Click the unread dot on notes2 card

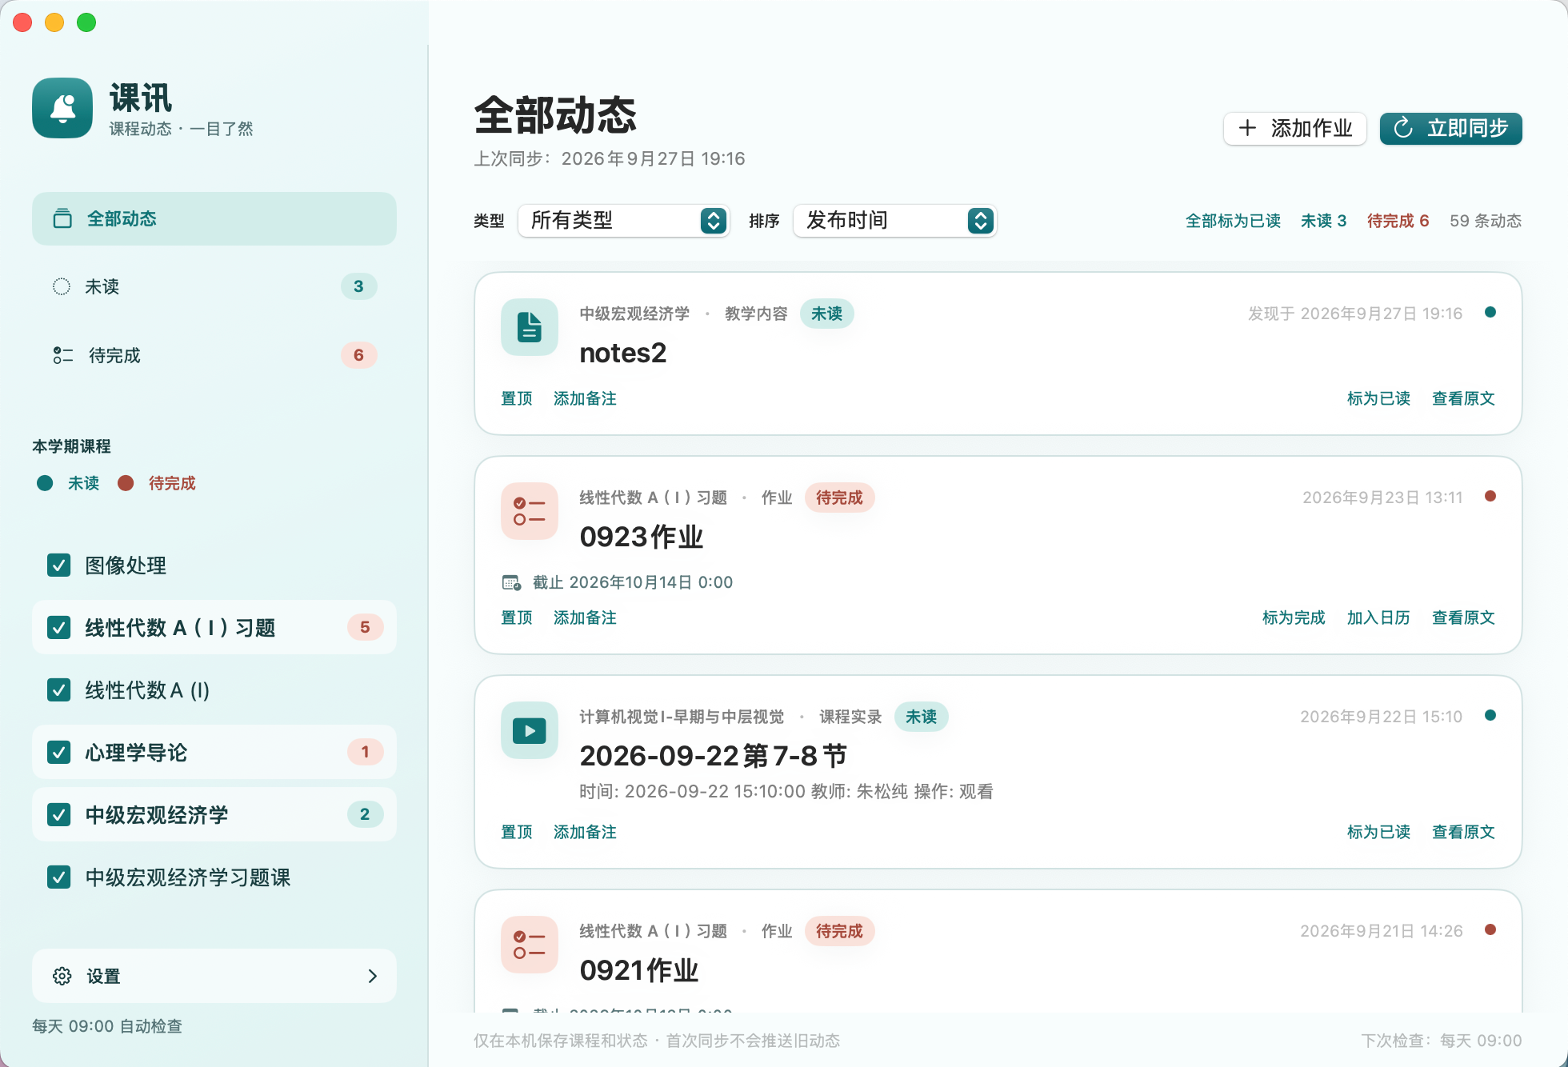click(1490, 312)
